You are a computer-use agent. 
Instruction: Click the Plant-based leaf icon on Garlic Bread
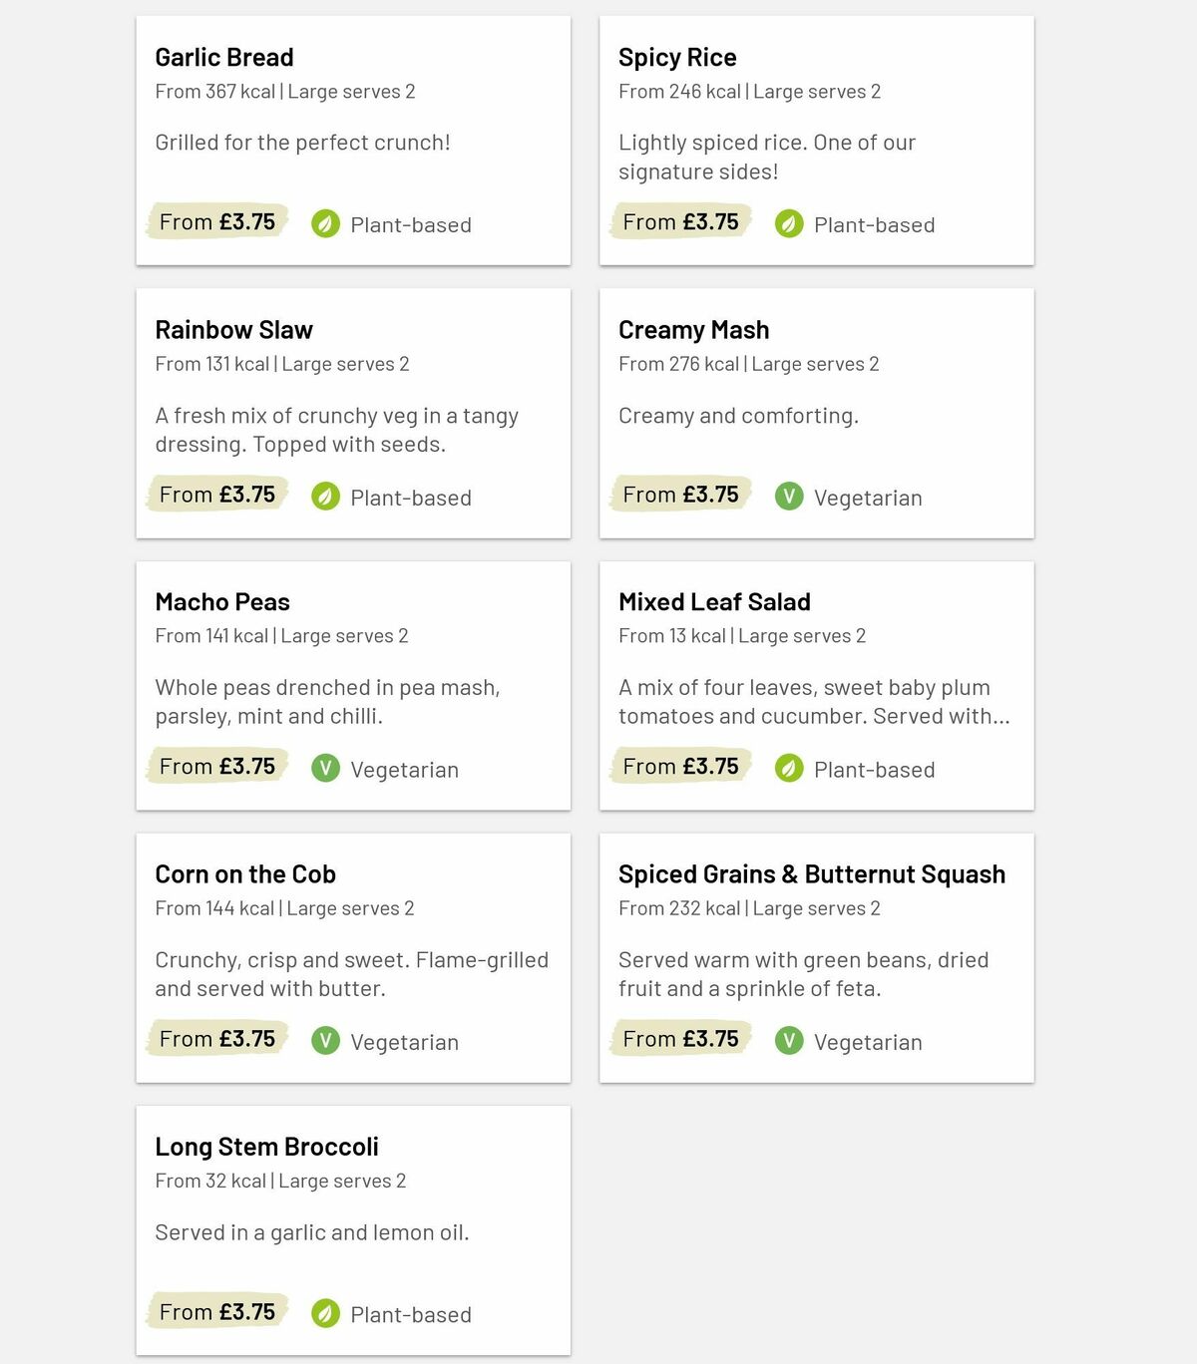[x=325, y=224]
